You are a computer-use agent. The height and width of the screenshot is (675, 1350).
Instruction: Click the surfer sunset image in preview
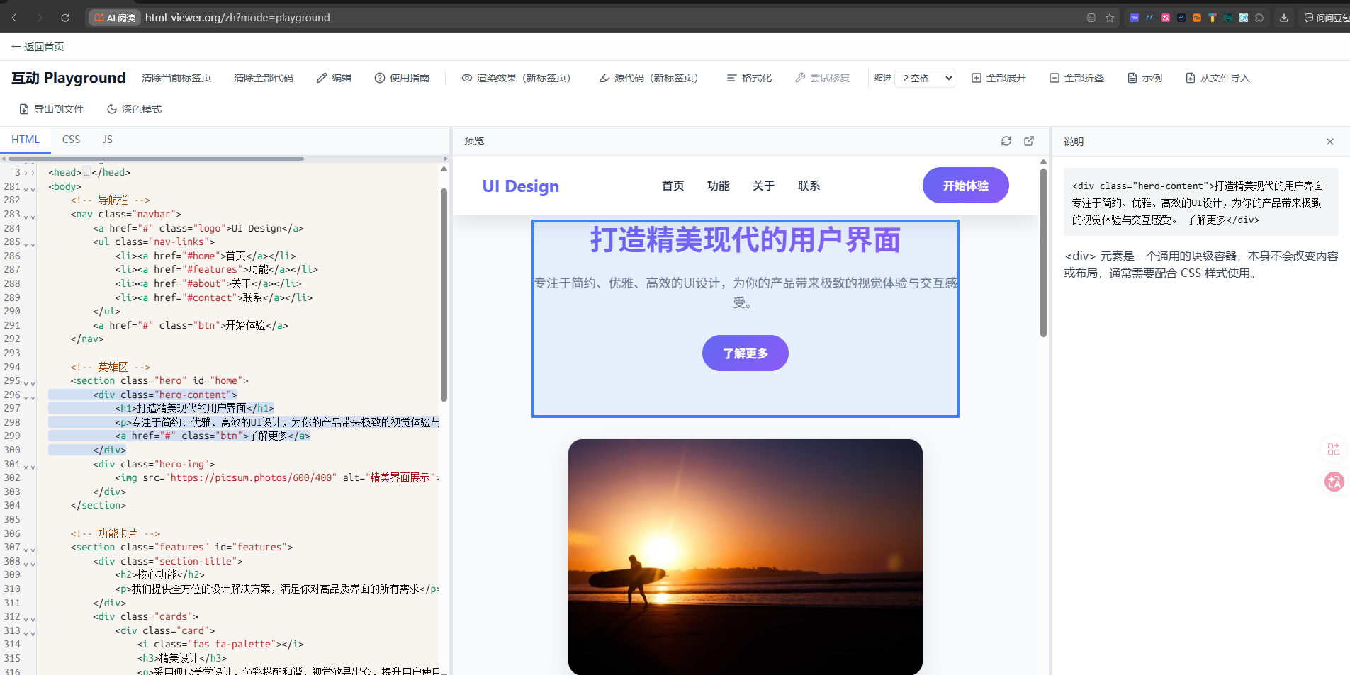point(745,556)
